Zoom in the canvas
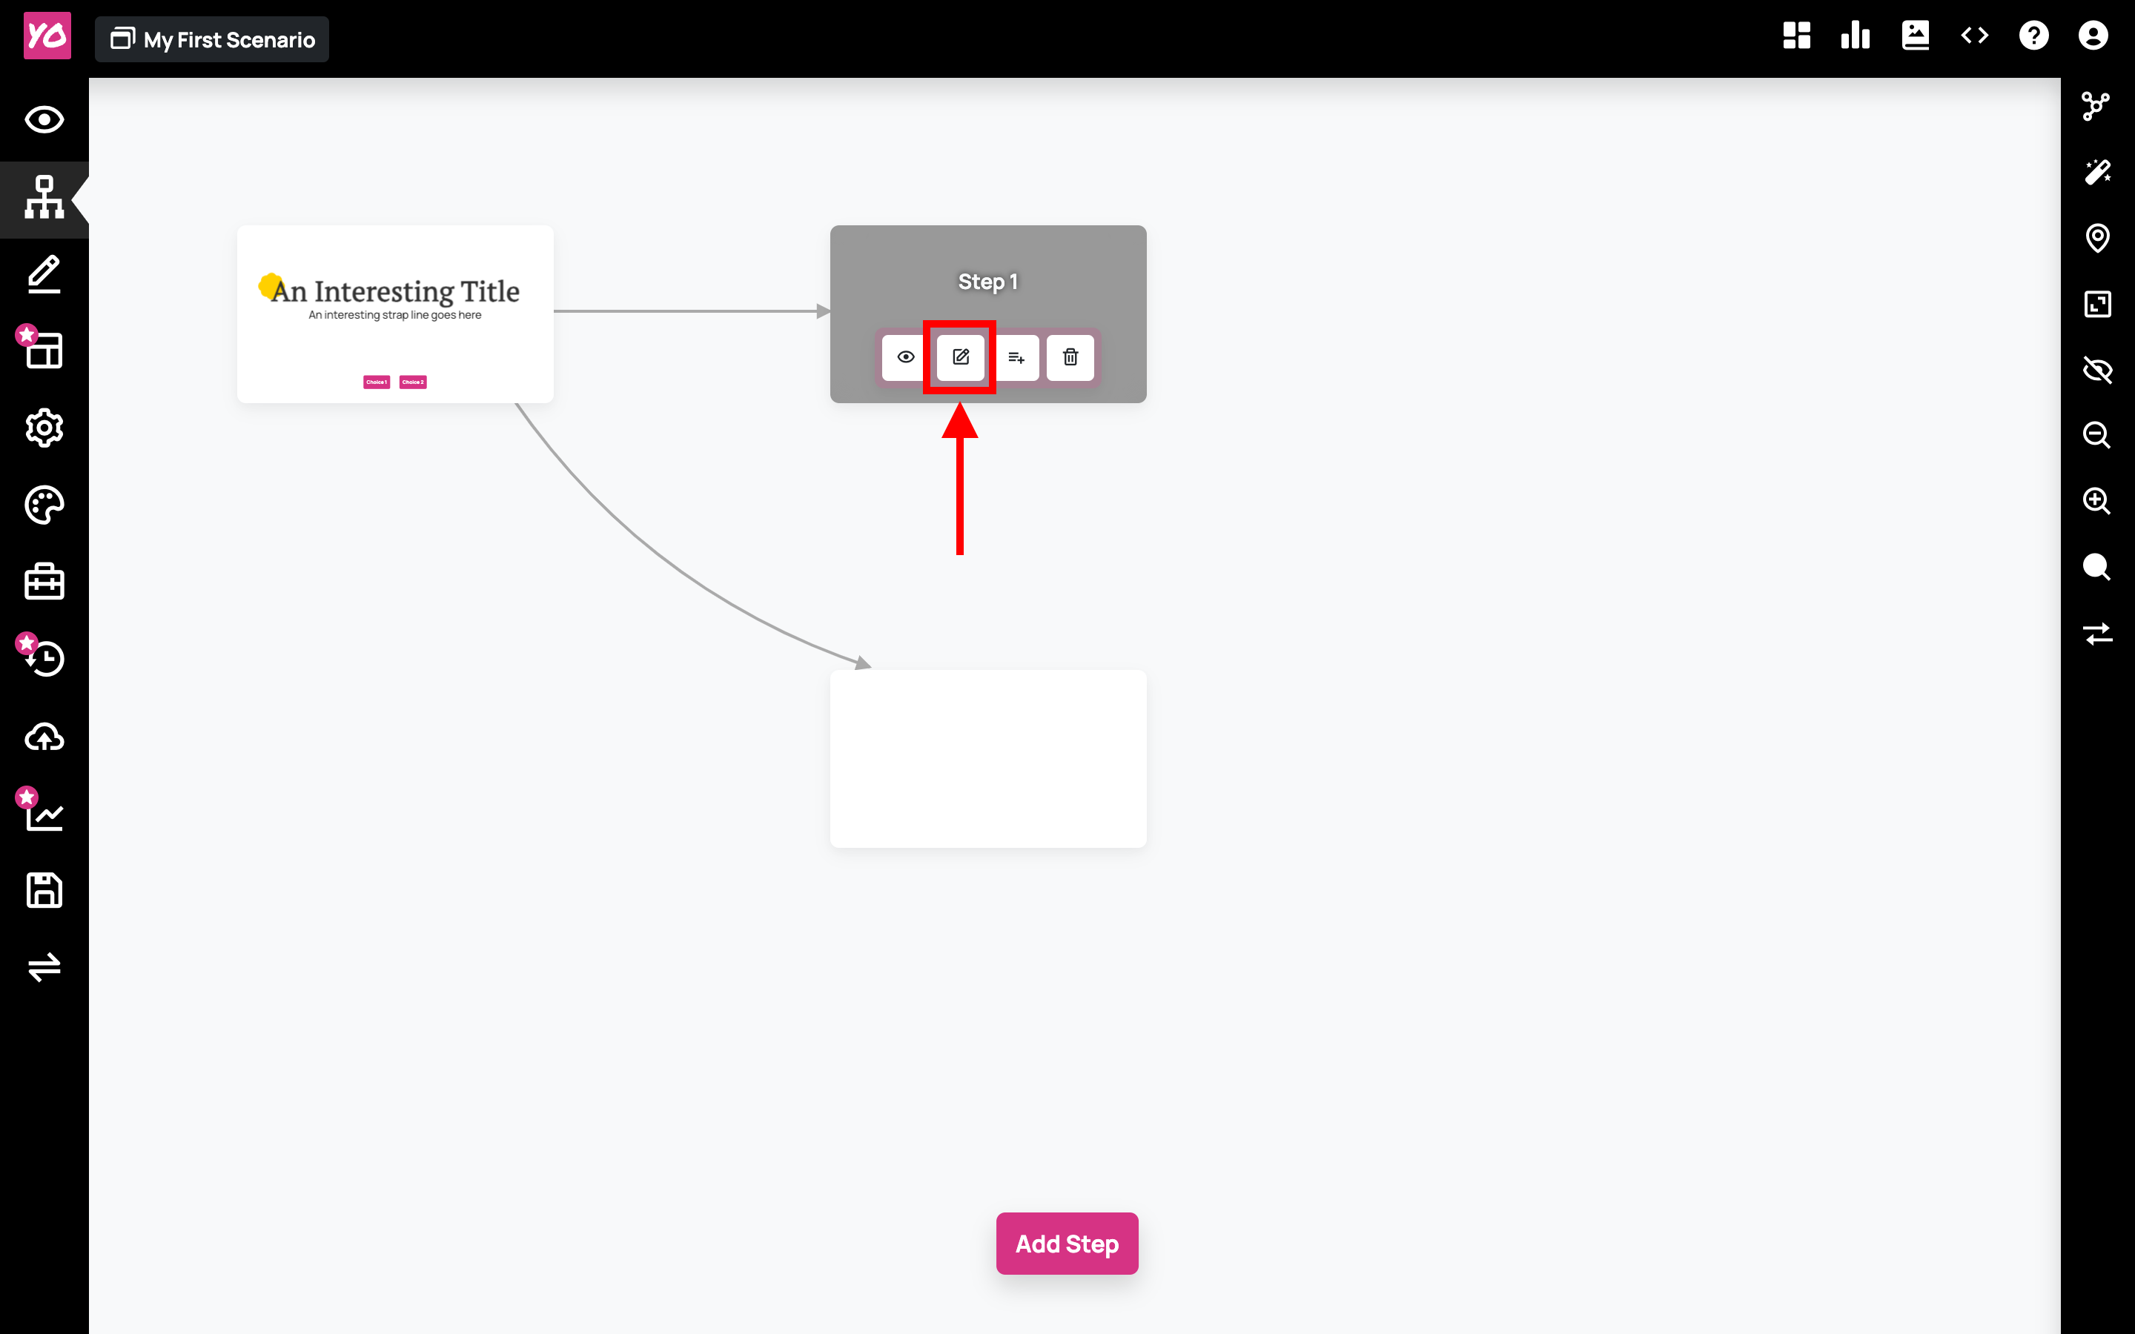The height and width of the screenshot is (1334, 2135). tap(2097, 501)
